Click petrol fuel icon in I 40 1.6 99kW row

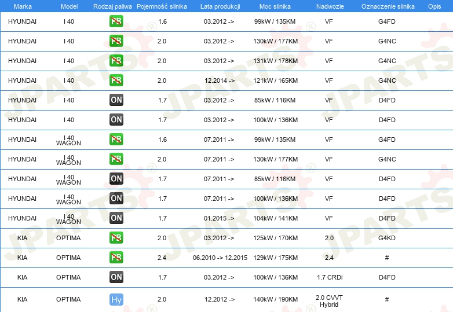[116, 21]
